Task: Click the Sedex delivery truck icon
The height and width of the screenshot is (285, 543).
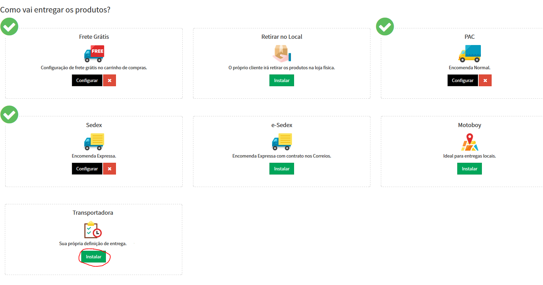Action: pos(94,142)
